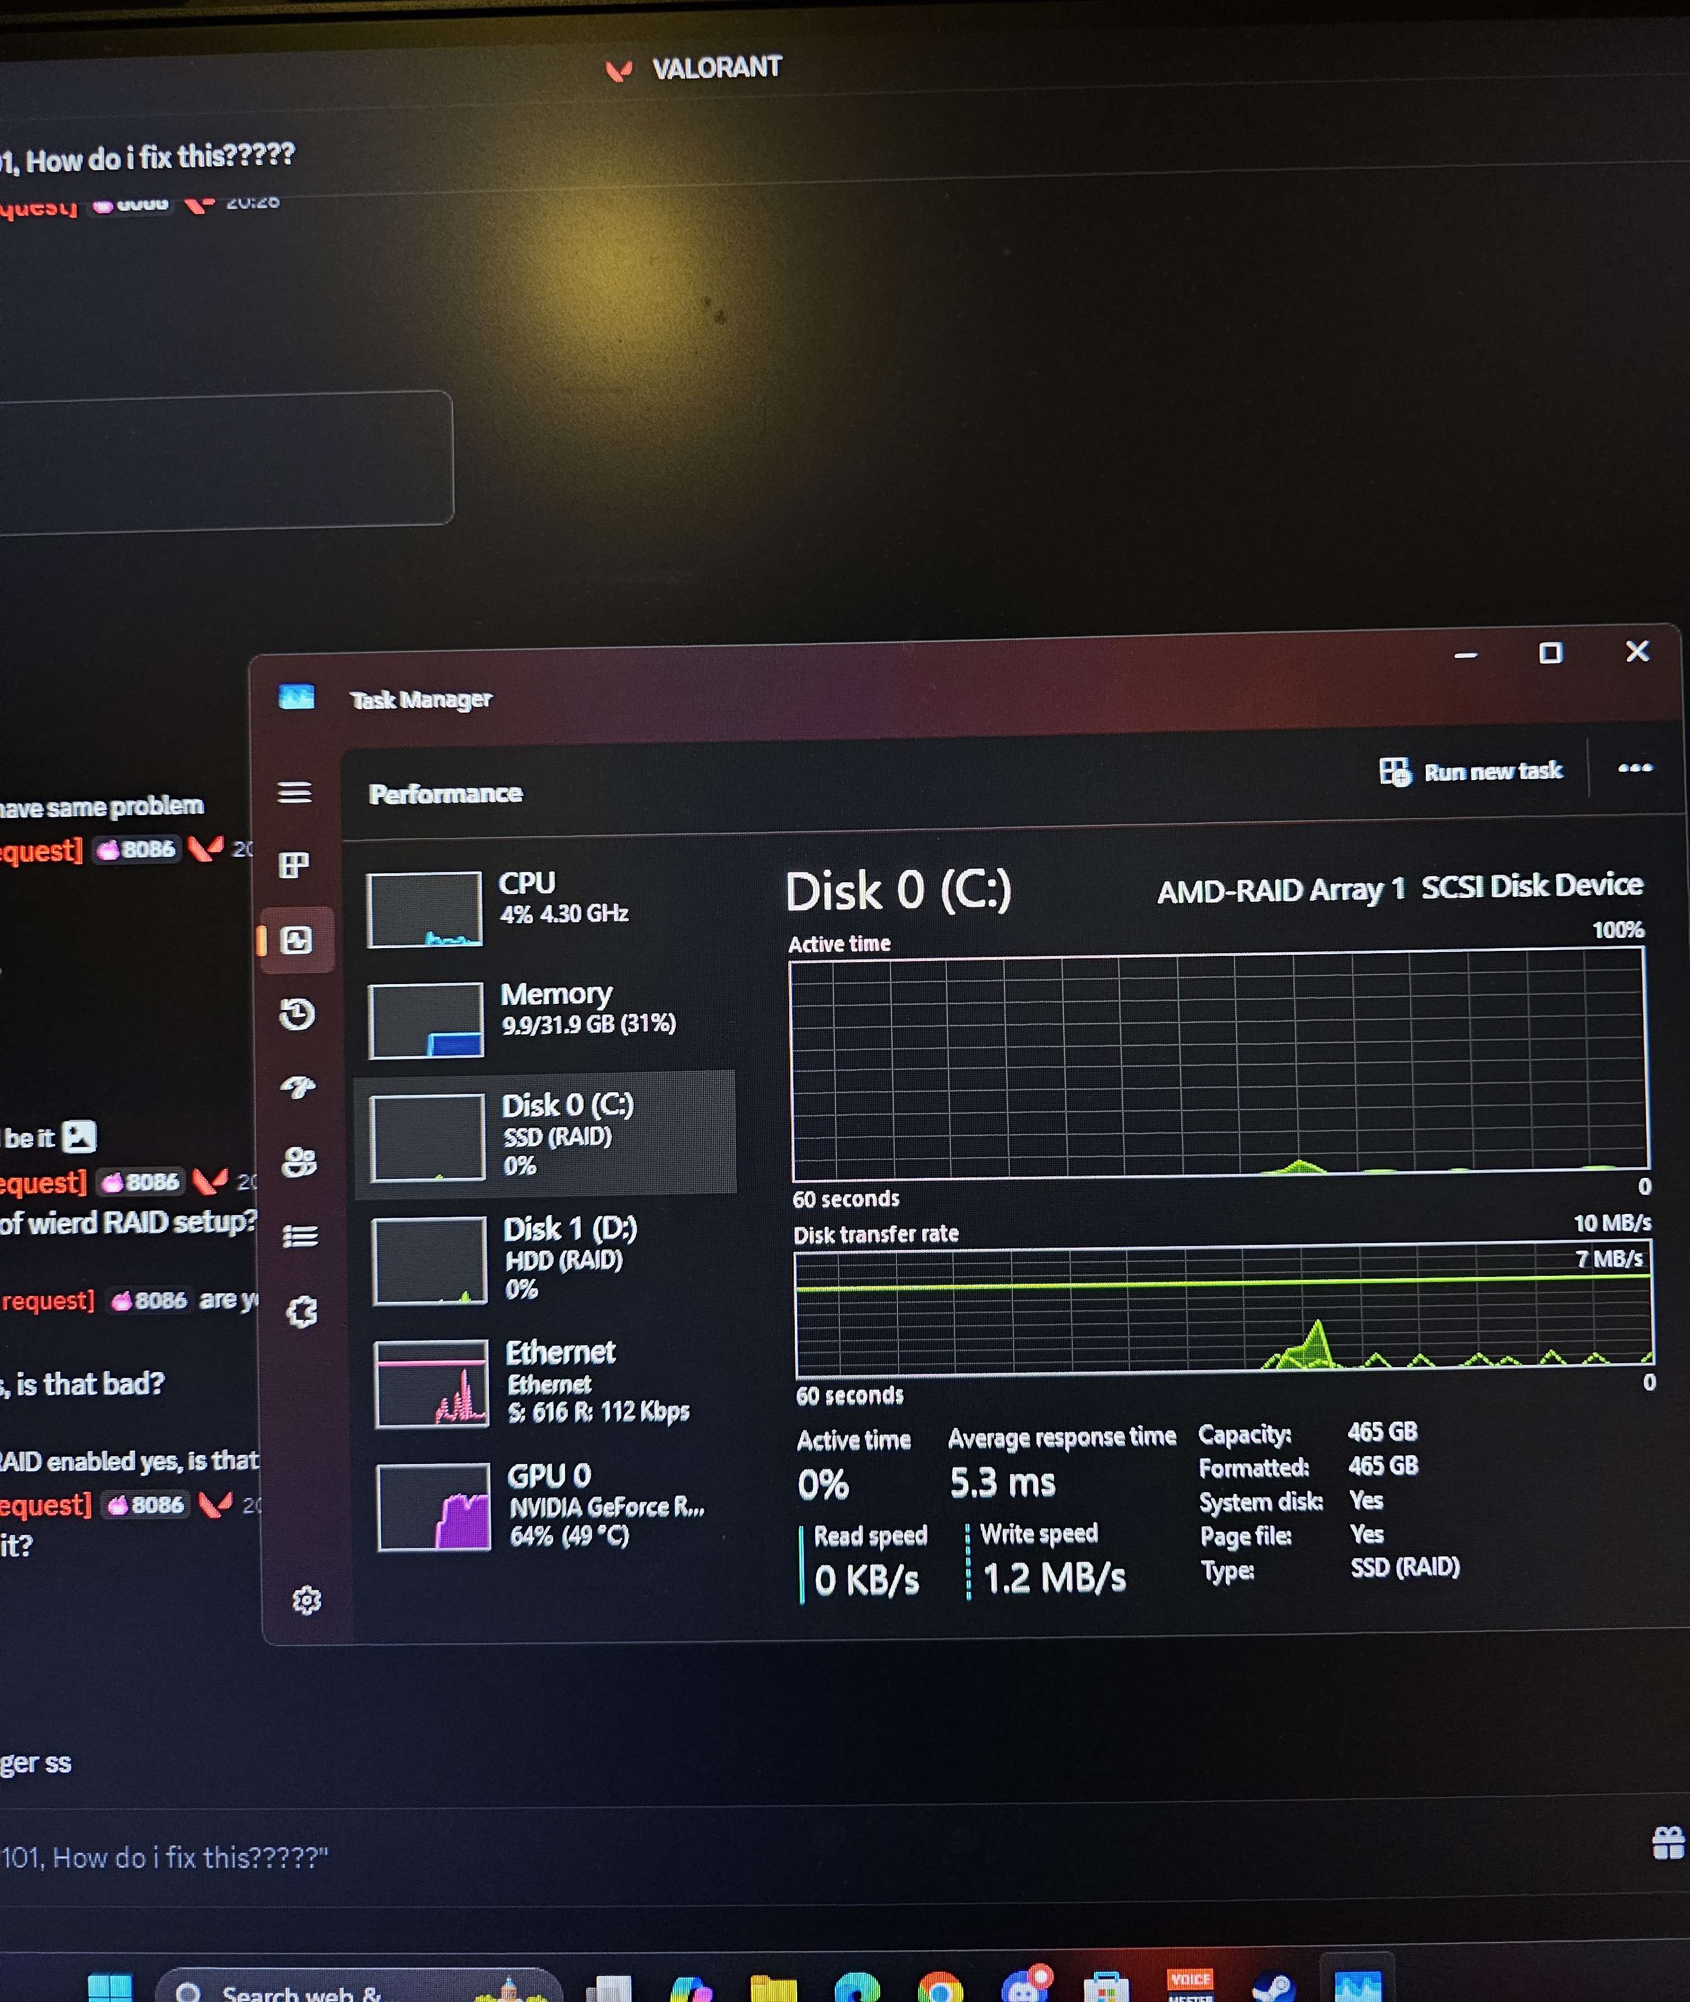1690x2002 pixels.
Task: Click the Disk 0 (C:) heading text
Action: click(x=898, y=892)
